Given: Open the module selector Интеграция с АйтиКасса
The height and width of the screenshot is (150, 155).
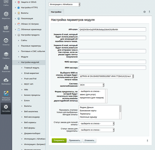Looking at the screenshot, I should pos(64,4).
